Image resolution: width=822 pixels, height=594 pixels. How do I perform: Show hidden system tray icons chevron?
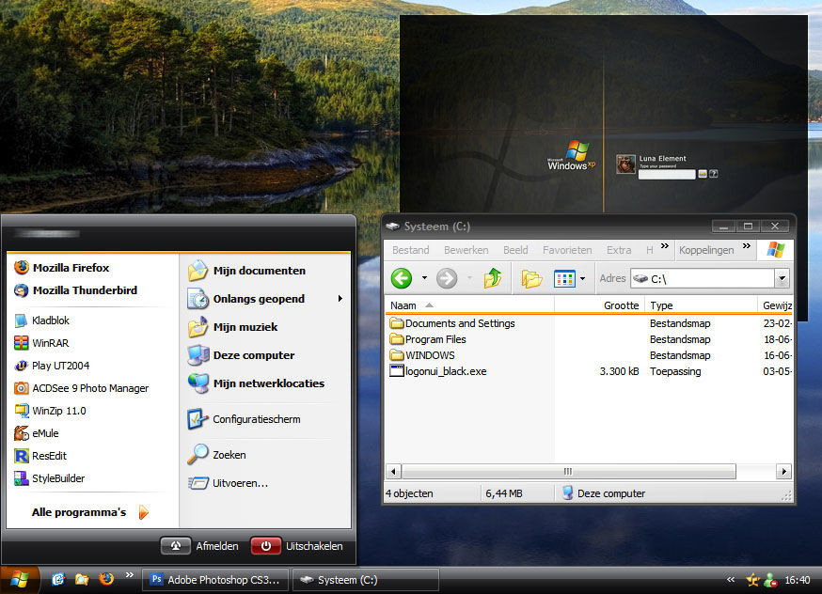point(731,579)
